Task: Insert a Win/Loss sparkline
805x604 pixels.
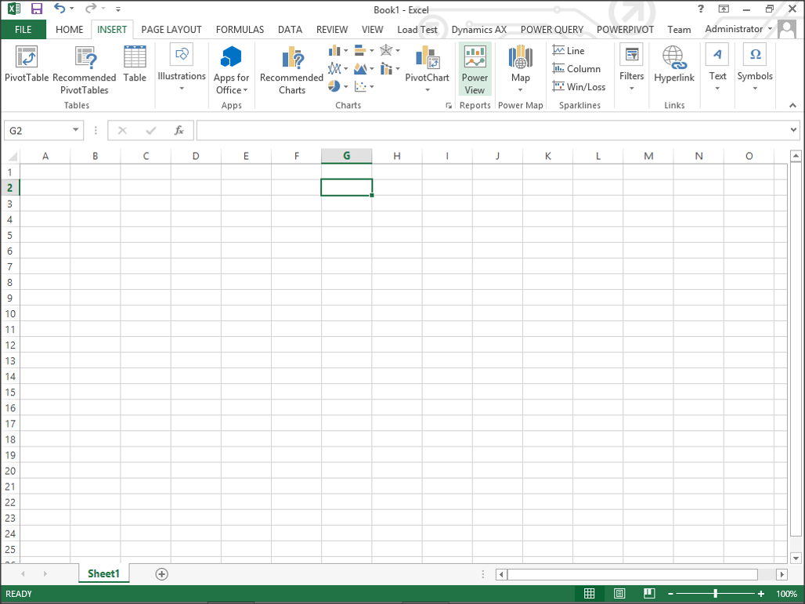Action: click(x=579, y=87)
